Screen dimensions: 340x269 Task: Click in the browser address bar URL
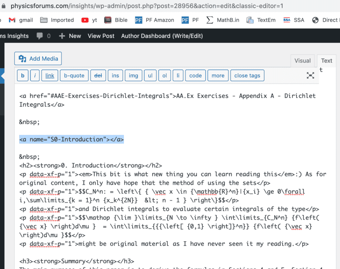pyautogui.click(x=143, y=6)
